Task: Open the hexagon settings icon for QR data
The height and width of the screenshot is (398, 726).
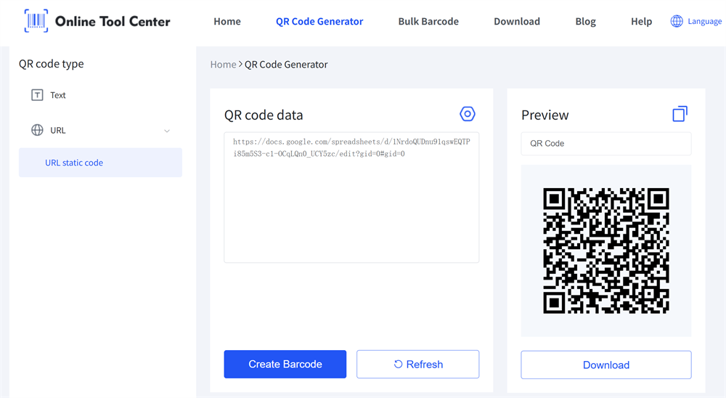Action: tap(468, 114)
